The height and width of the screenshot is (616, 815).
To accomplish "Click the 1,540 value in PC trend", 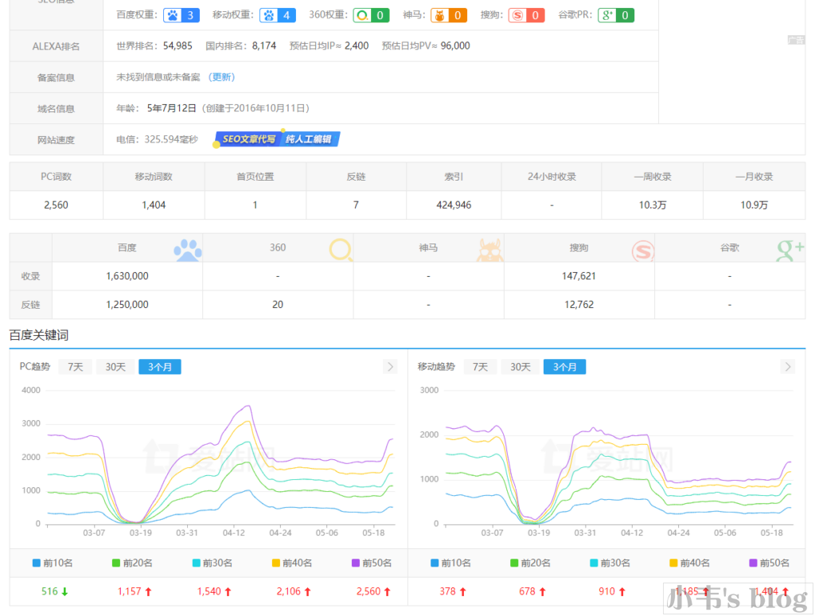I will coord(209,591).
